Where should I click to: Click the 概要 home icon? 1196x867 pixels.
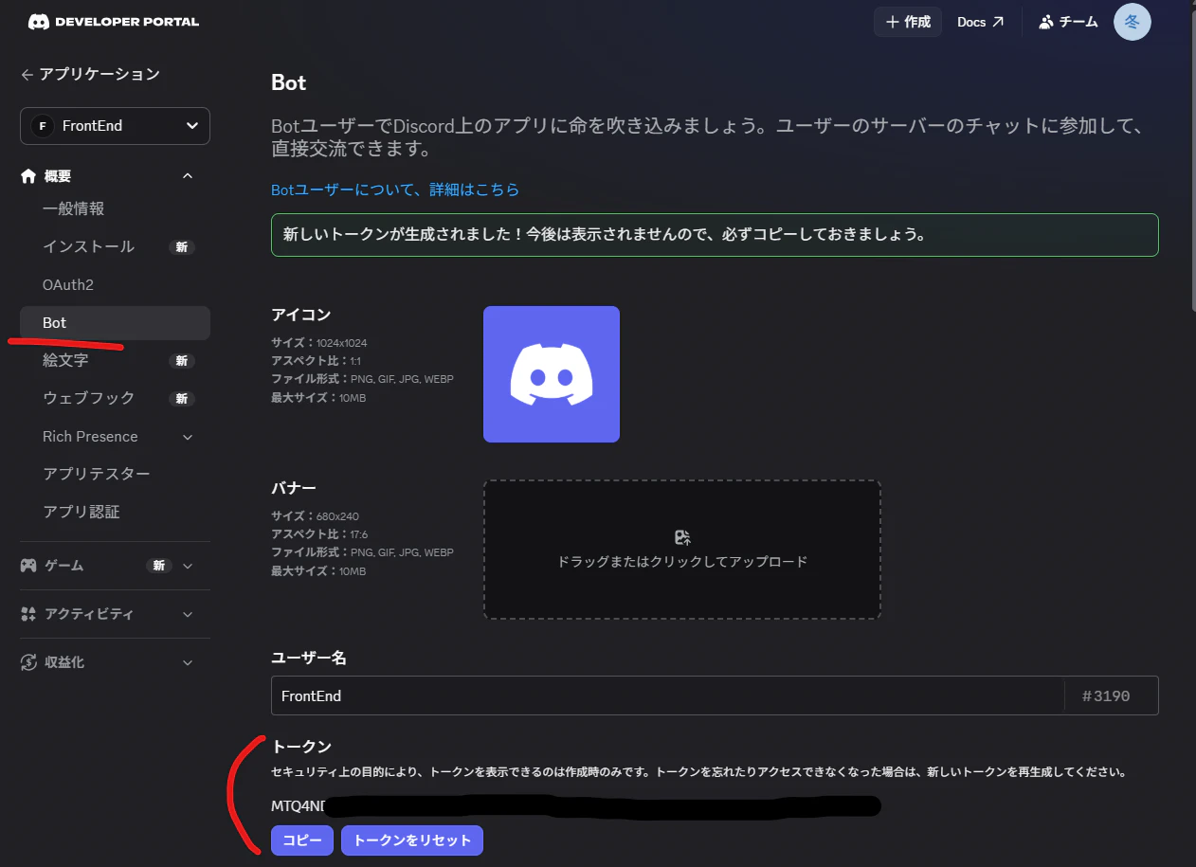click(28, 176)
